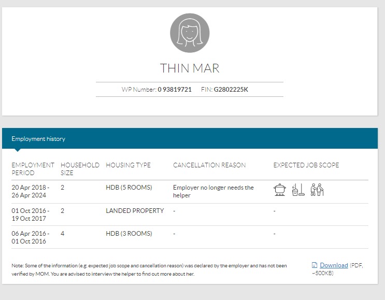Click the PDF file icon beside Download
Image resolution: width=385 pixels, height=300 pixels.
tap(315, 265)
